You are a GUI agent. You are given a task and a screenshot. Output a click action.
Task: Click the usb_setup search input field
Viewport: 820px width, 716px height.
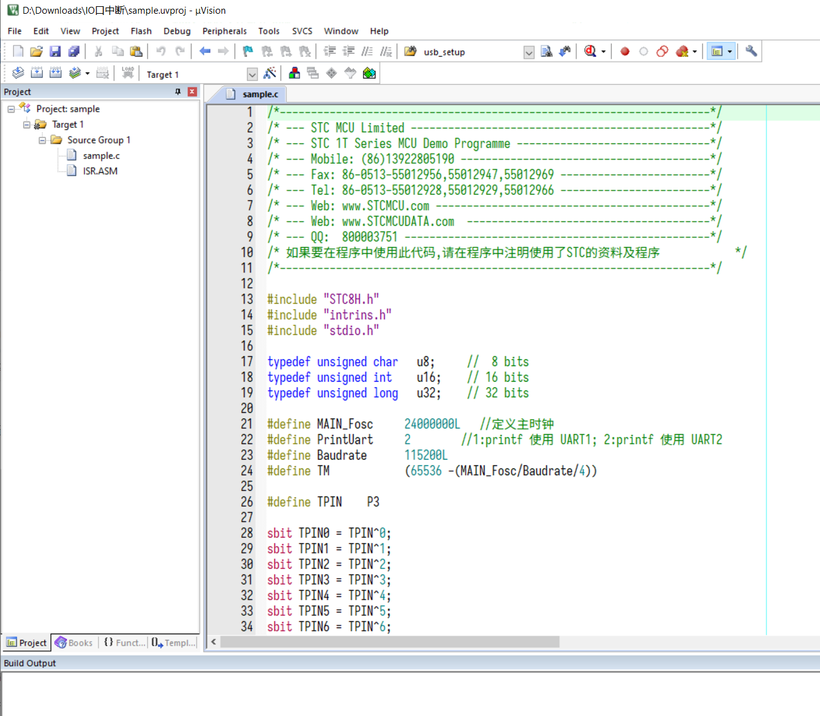(472, 52)
